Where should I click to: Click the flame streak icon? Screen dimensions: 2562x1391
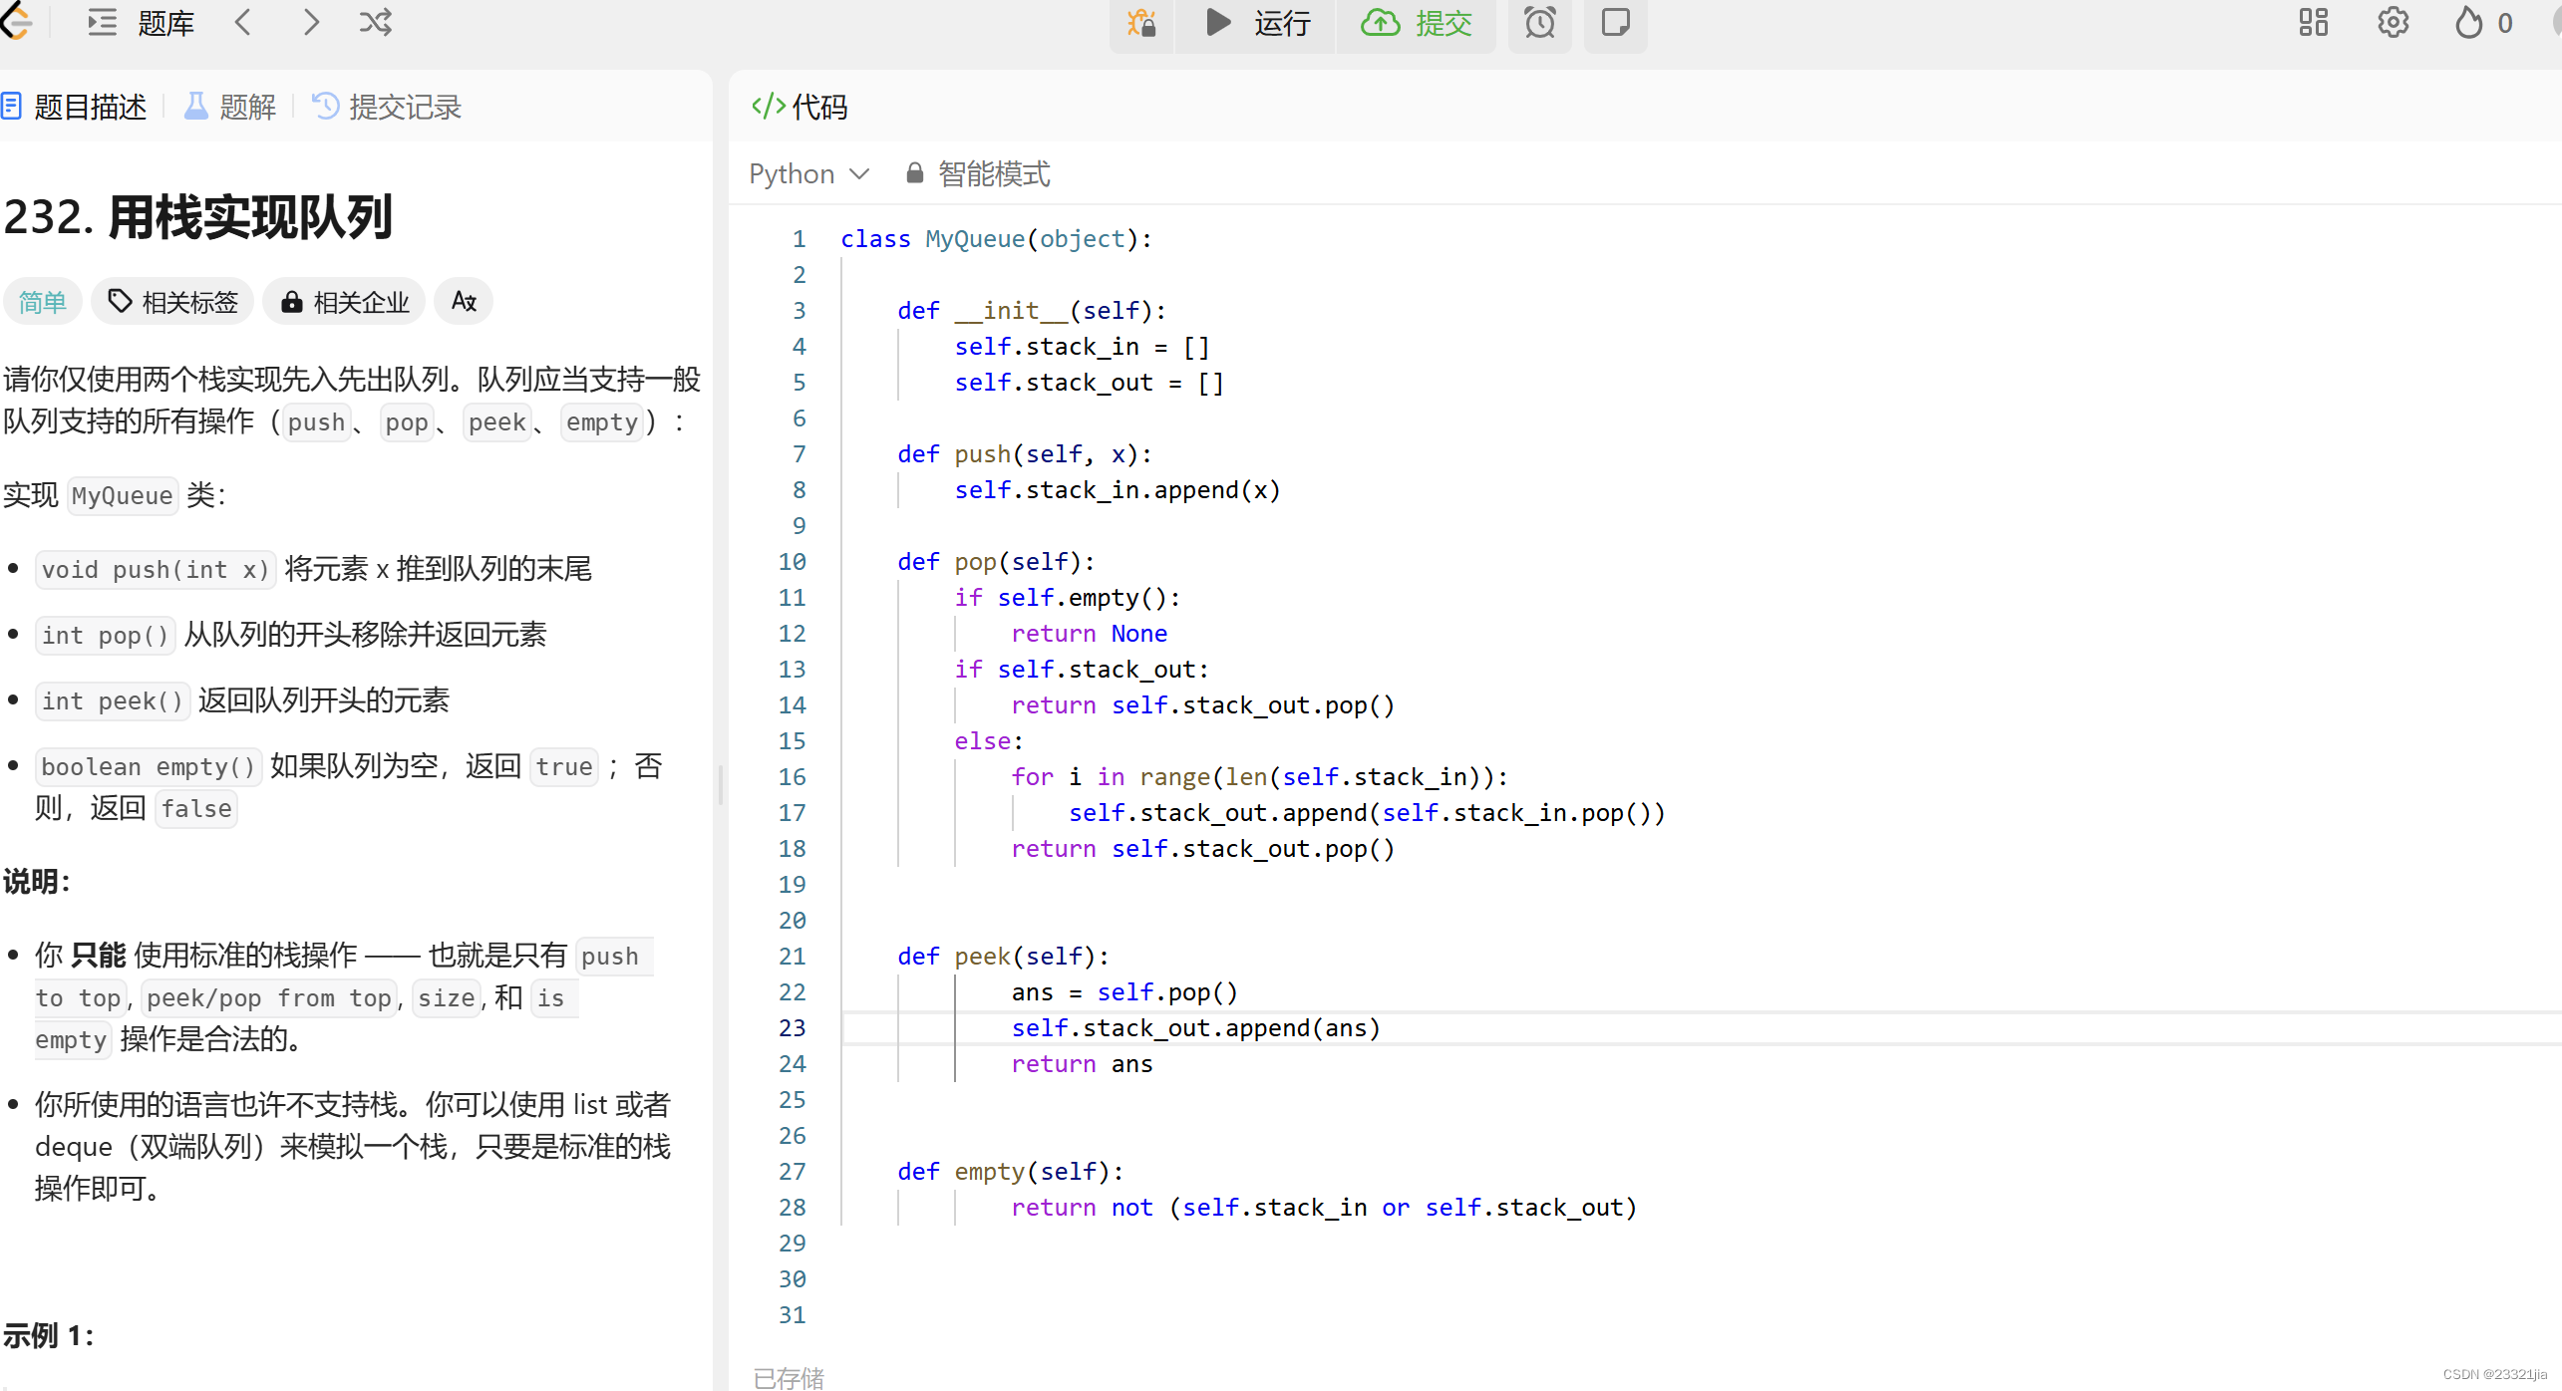pyautogui.click(x=2469, y=23)
